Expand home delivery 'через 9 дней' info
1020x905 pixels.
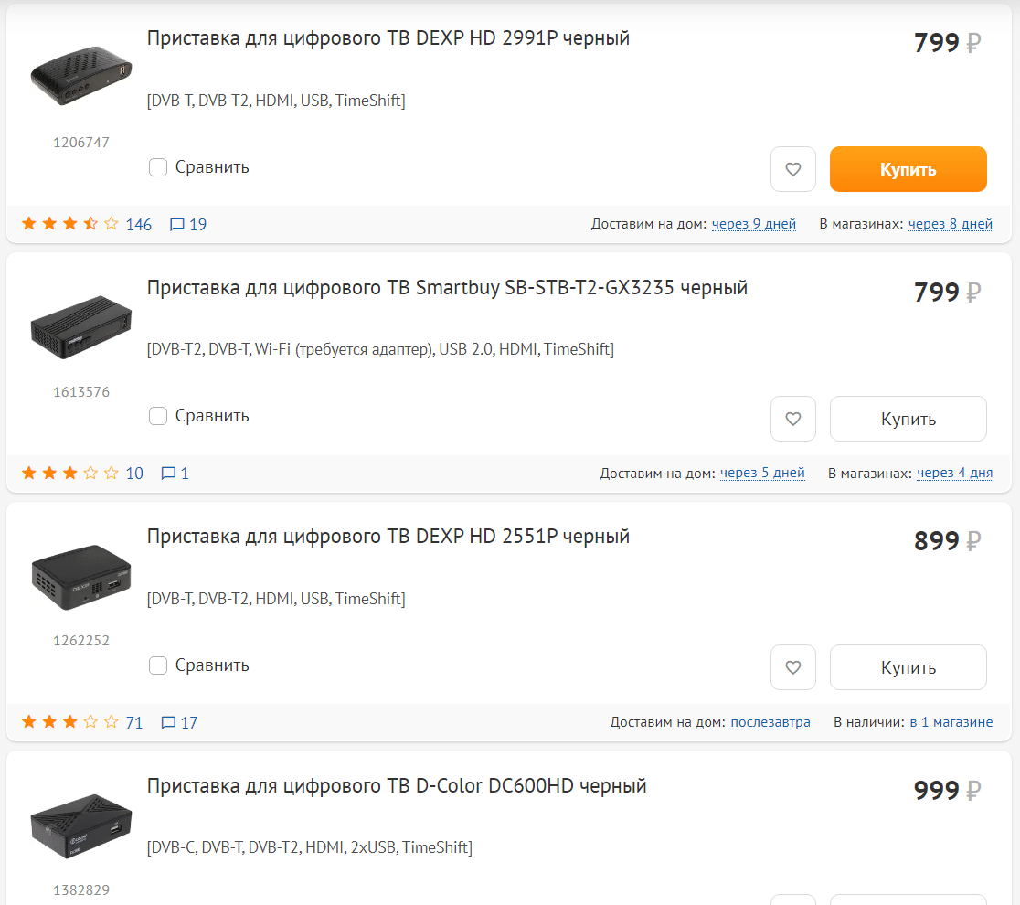point(753,224)
